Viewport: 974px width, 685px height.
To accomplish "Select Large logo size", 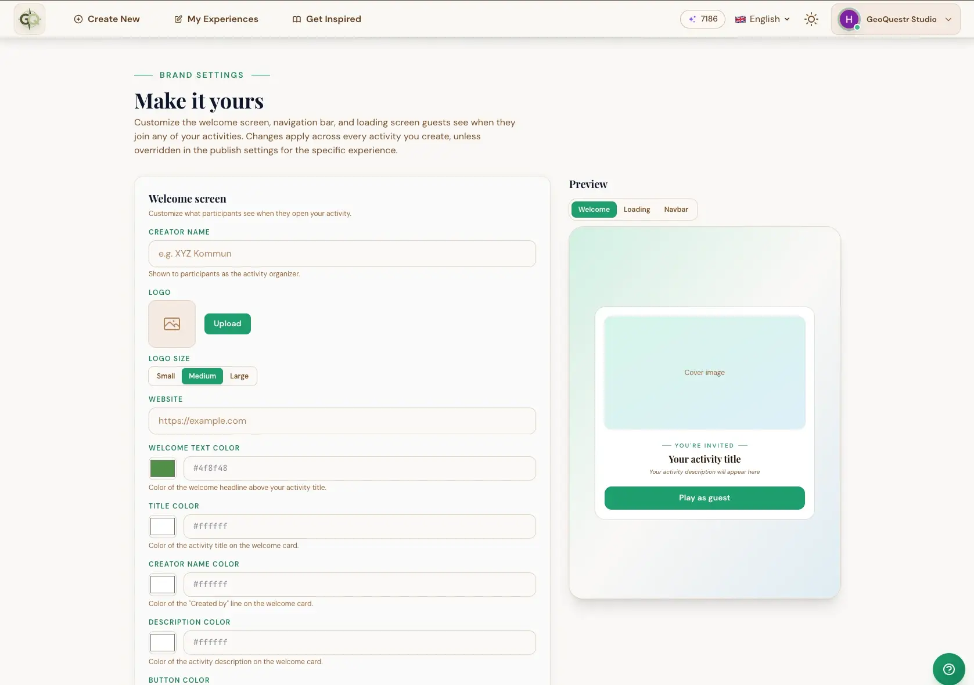I will tap(239, 376).
